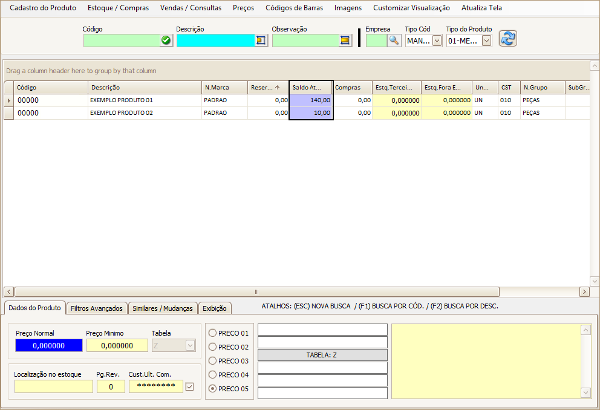Choose the PRECO 03 option
The image size is (600, 410).
(x=212, y=361)
